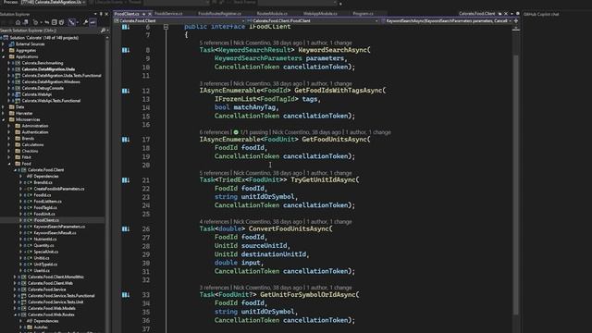Click '3 references' above GetFoodIdsWithTagsAsync
Screen dimensions: 592x333
(214, 83)
